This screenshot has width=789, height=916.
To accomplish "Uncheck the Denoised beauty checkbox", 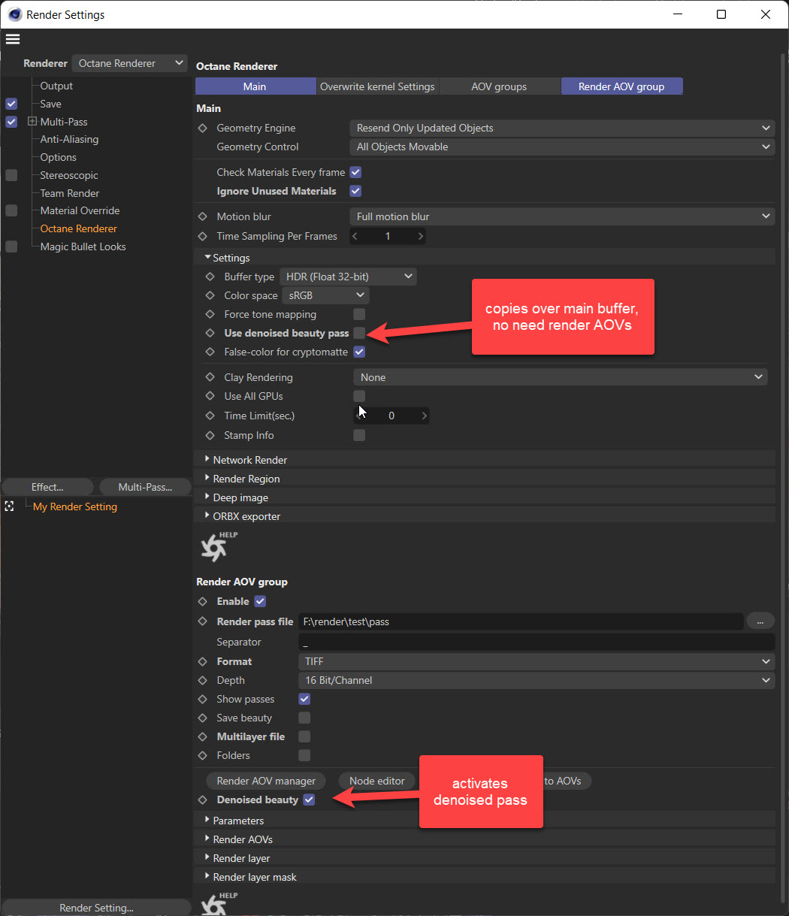I will tap(309, 800).
